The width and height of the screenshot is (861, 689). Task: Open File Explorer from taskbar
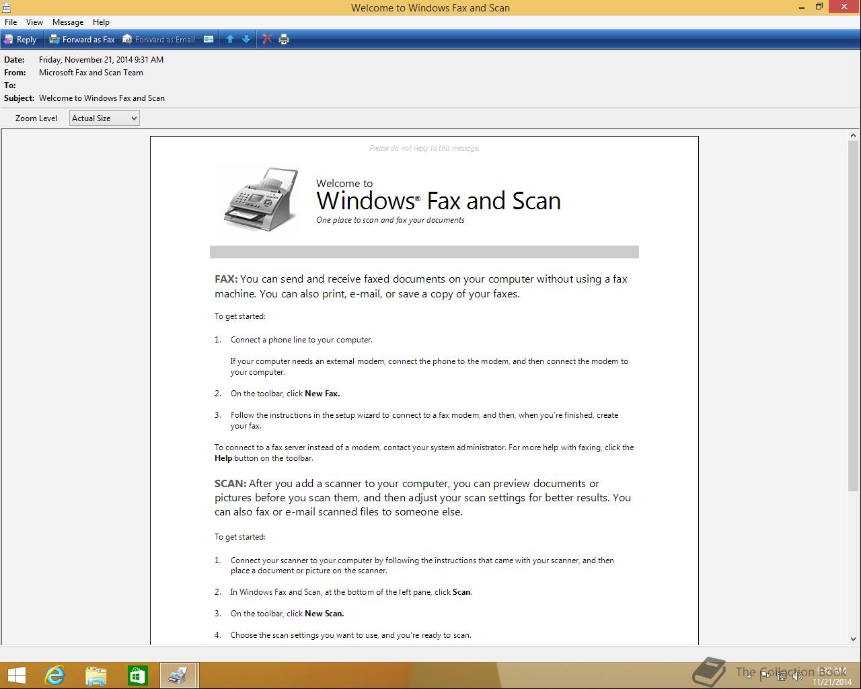pos(96,676)
